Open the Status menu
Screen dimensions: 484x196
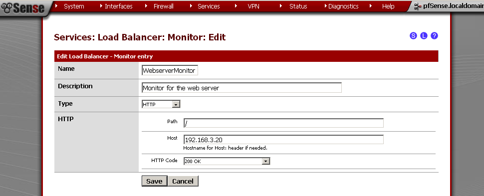pos(298,6)
